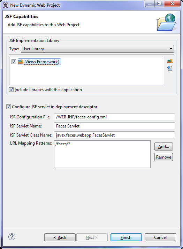Click the Eclipse gear icon in title bar

[x=6, y=5]
